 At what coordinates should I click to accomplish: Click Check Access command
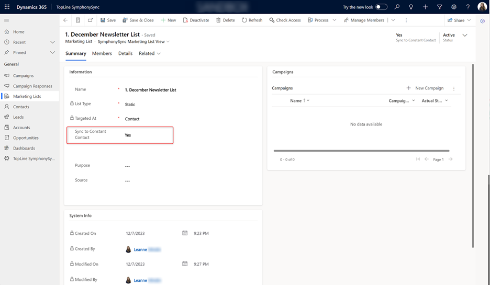285,20
